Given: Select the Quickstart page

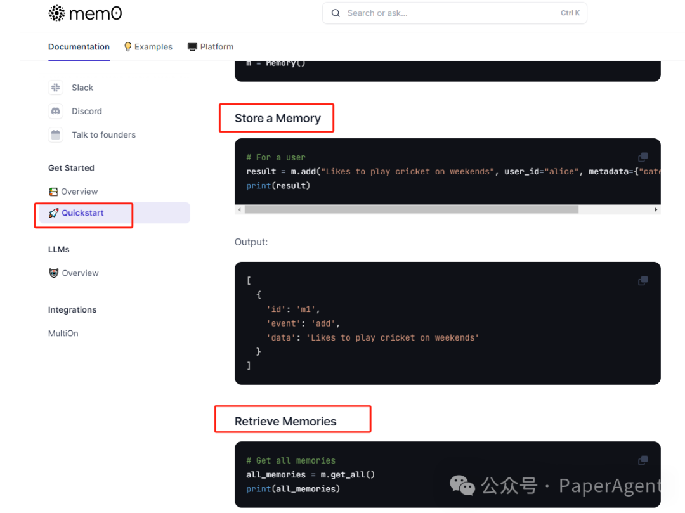Looking at the screenshot, I should (114, 212).
